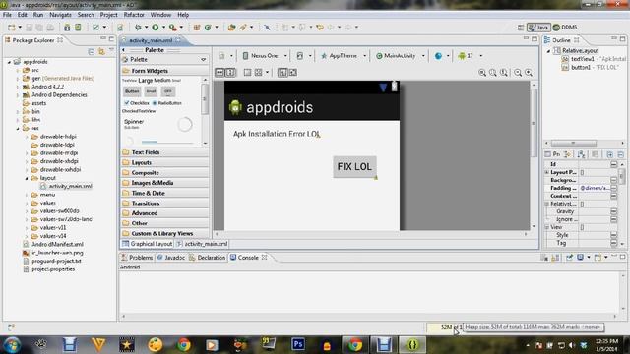Image resolution: width=630 pixels, height=354 pixels.
Task: Switch to the DDMS perspective
Action: 565,27
